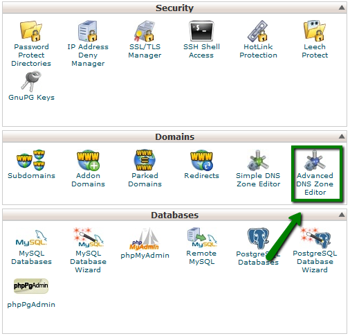The width and height of the screenshot is (350, 336).
Task: Click the Leech Protect text link
Action: pyautogui.click(x=315, y=51)
